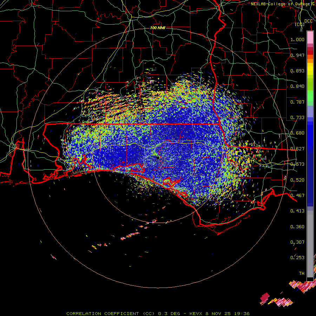This screenshot has width=316, height=316.
Task: Click the 0.787 scale value
Action: 297,102
